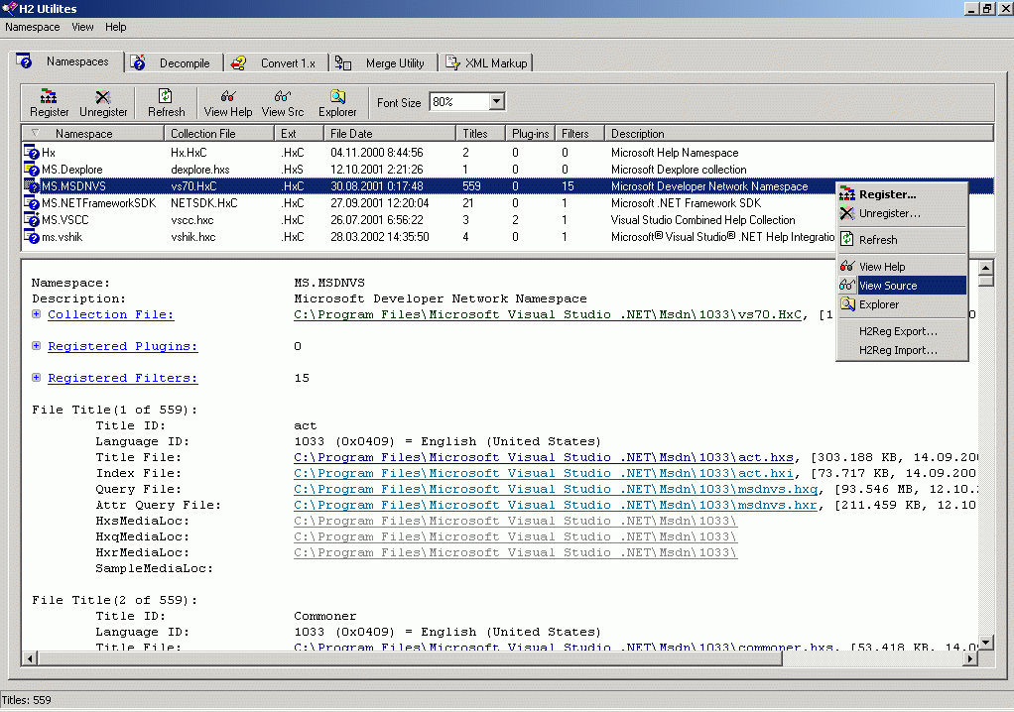Click the vertical scrollbar thumb
Screen dimensions: 1014x712
[x=985, y=281]
